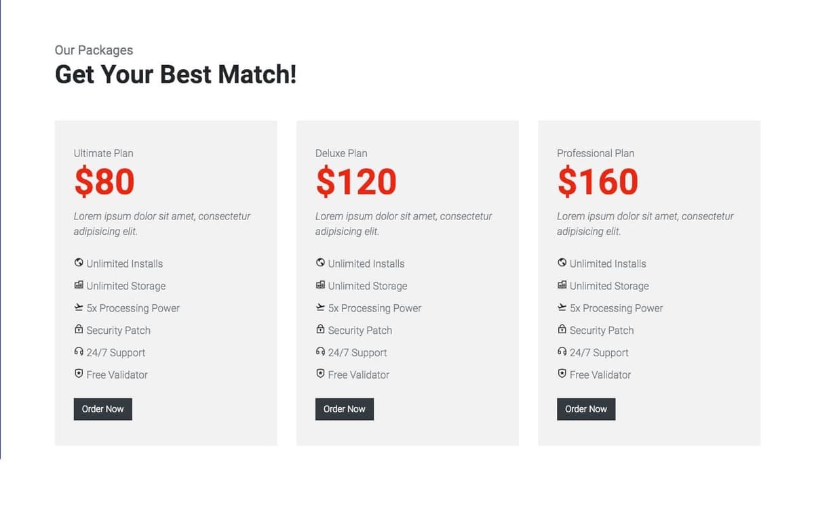Click the $120 price text

click(x=356, y=182)
